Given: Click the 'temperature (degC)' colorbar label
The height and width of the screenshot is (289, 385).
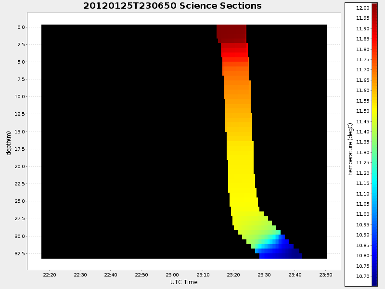Looking at the screenshot, I should point(350,149).
